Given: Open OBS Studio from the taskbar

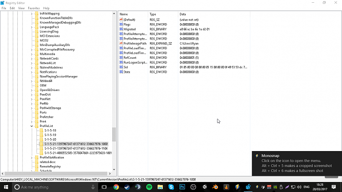Looking at the screenshot, I should click(x=193, y=187).
